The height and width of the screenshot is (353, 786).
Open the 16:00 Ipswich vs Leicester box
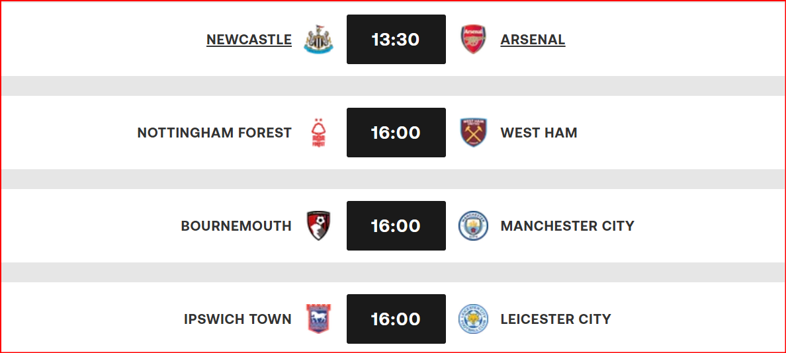tap(396, 319)
